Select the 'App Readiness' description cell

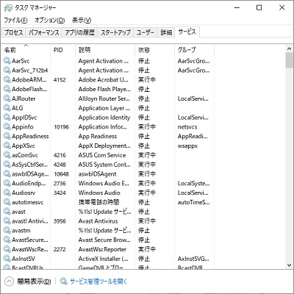[x=98, y=136]
